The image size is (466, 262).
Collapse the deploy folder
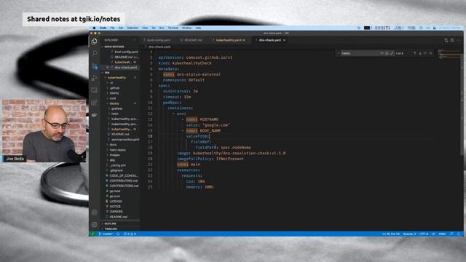pos(114,103)
